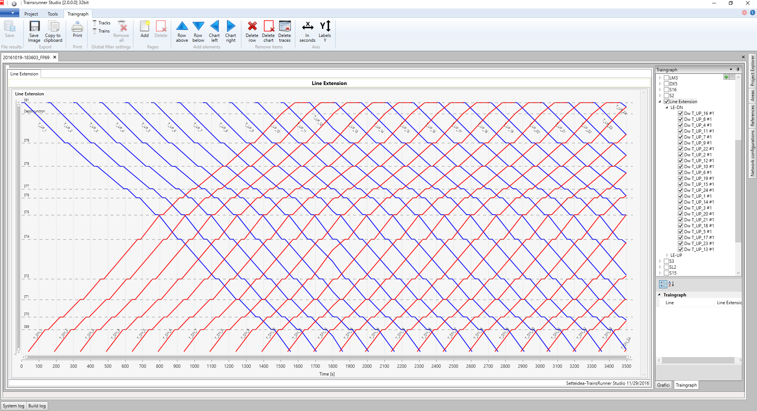Click the categorized view icon in properties

click(663, 284)
